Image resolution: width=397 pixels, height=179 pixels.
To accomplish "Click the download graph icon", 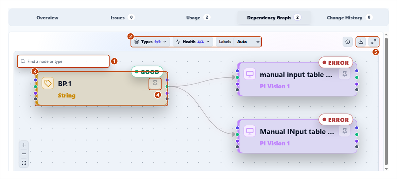I will [x=361, y=42].
